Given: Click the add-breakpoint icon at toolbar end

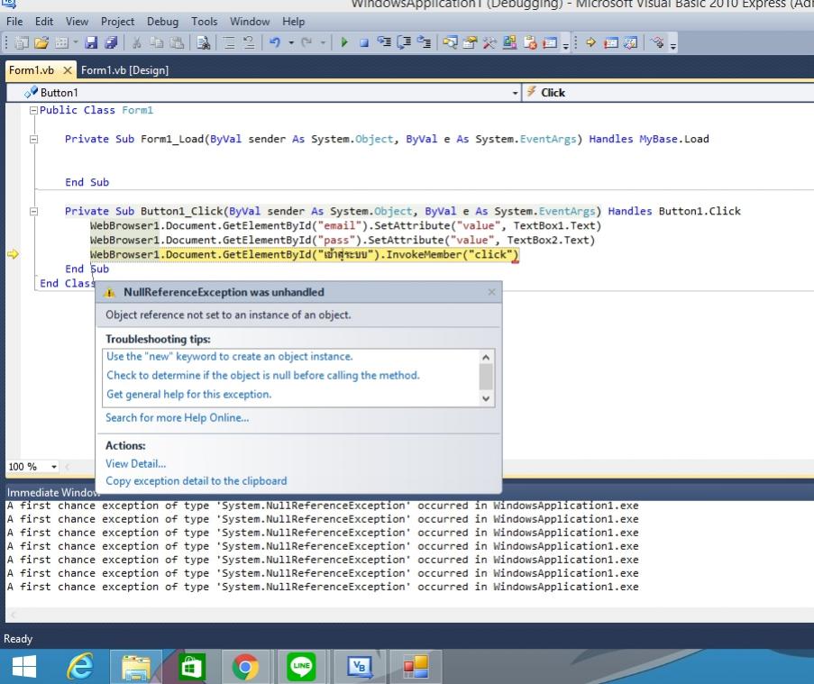Looking at the screenshot, I should 658,42.
